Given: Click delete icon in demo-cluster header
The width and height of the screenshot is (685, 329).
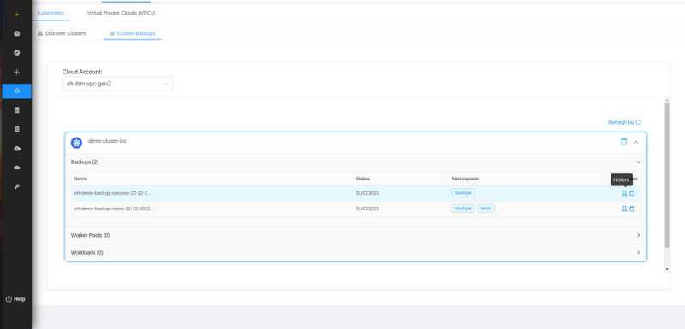Looking at the screenshot, I should [x=624, y=142].
